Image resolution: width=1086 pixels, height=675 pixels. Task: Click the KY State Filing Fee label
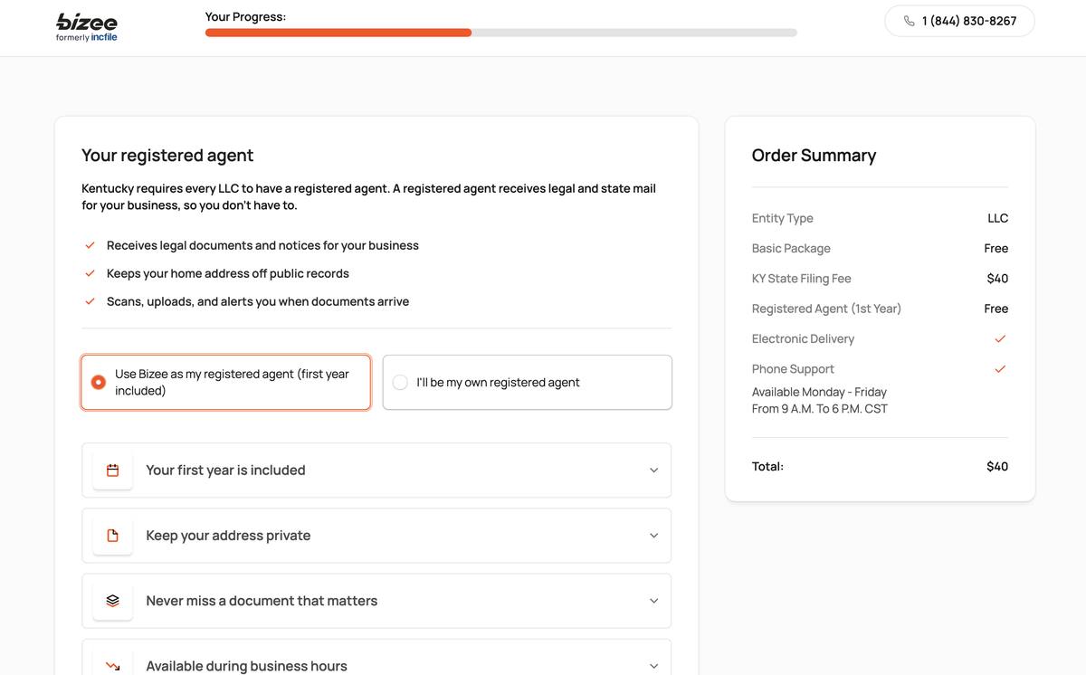tap(801, 279)
